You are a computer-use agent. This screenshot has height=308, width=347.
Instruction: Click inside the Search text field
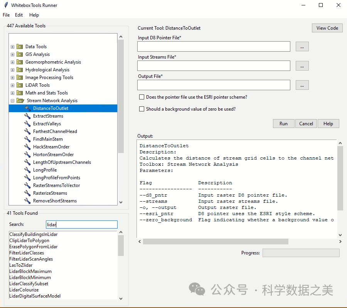[x=81, y=224]
